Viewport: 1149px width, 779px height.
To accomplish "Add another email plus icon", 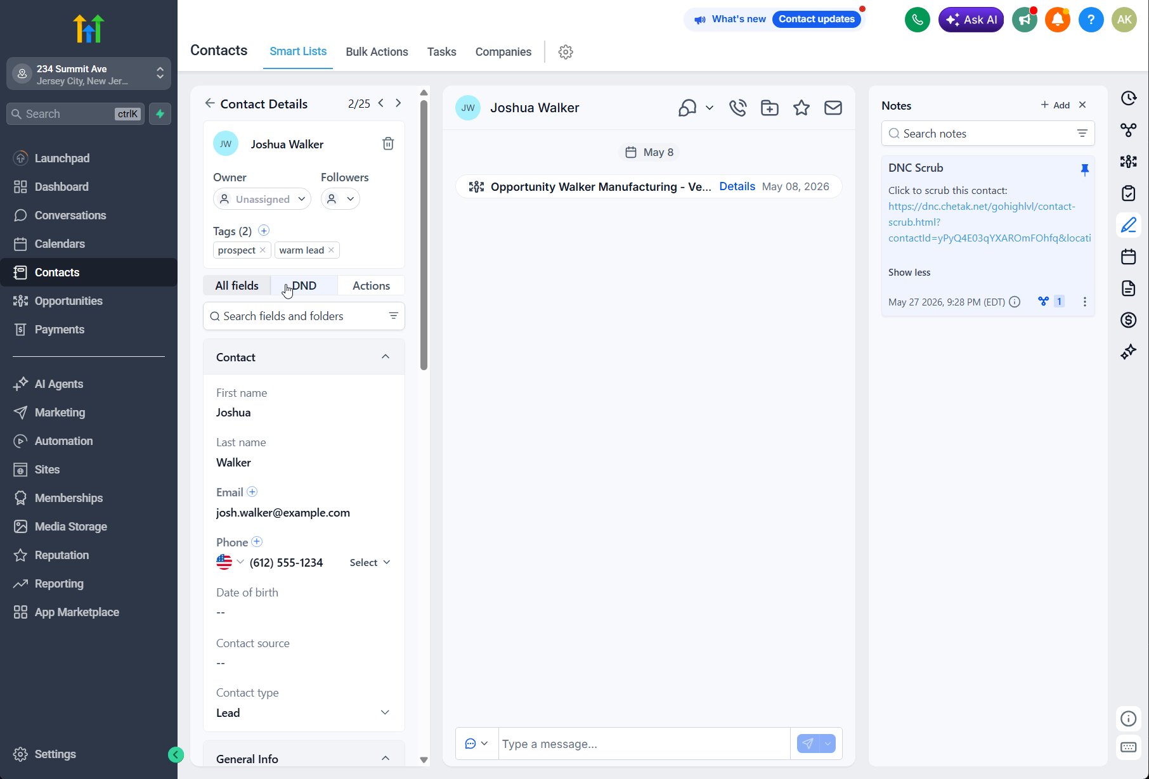I will coord(252,492).
